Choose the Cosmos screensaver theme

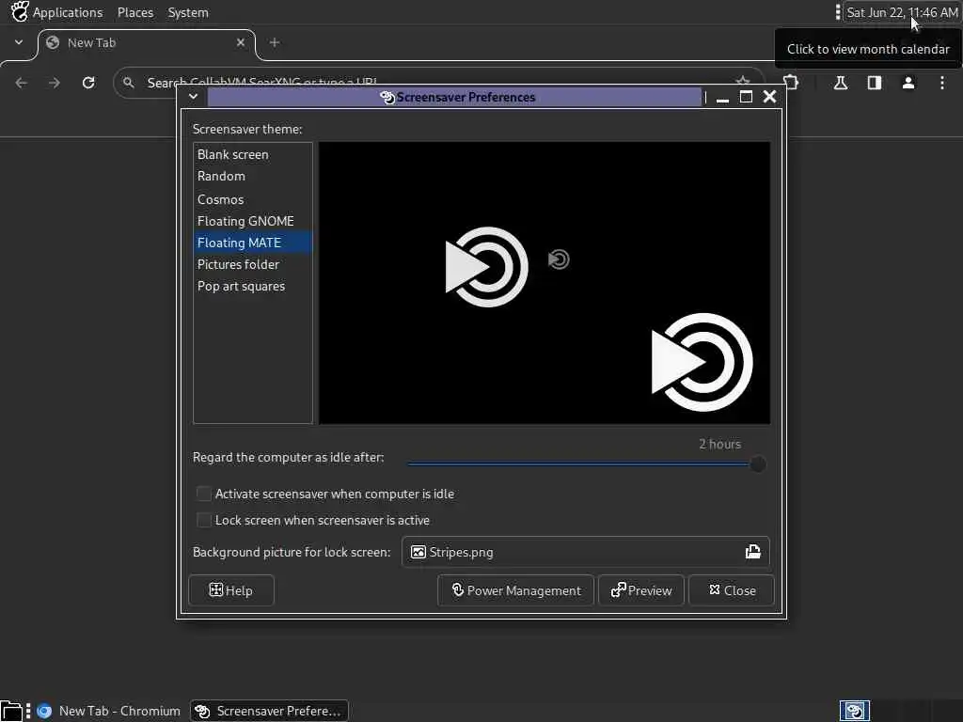click(252, 199)
